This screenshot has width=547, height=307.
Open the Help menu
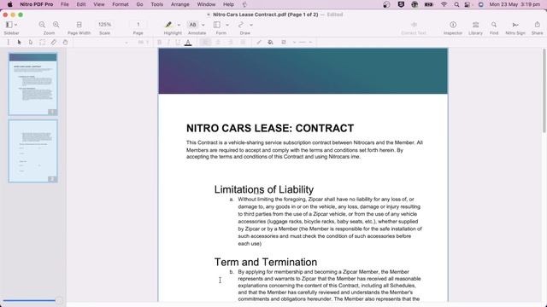228,4
